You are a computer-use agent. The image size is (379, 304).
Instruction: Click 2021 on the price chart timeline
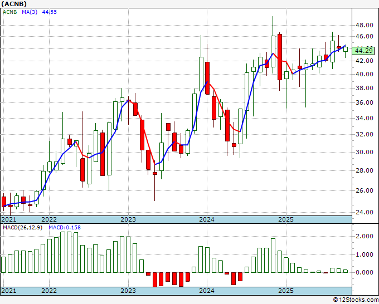pyautogui.click(x=9, y=219)
